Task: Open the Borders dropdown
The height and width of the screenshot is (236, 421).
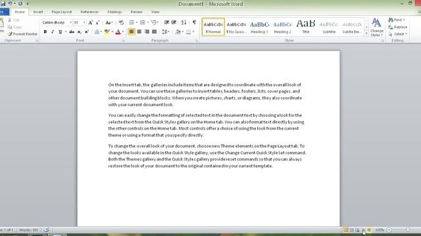Action: tap(193, 32)
